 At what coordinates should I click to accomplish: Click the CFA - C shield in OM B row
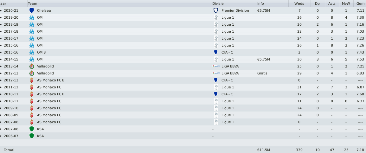coord(216,52)
